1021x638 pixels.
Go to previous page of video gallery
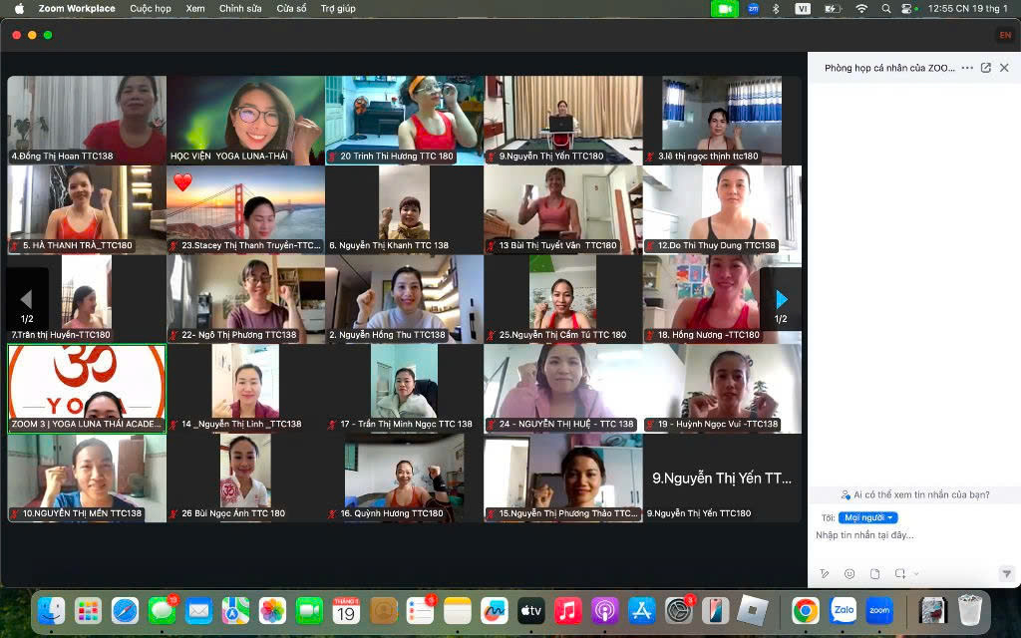(27, 299)
